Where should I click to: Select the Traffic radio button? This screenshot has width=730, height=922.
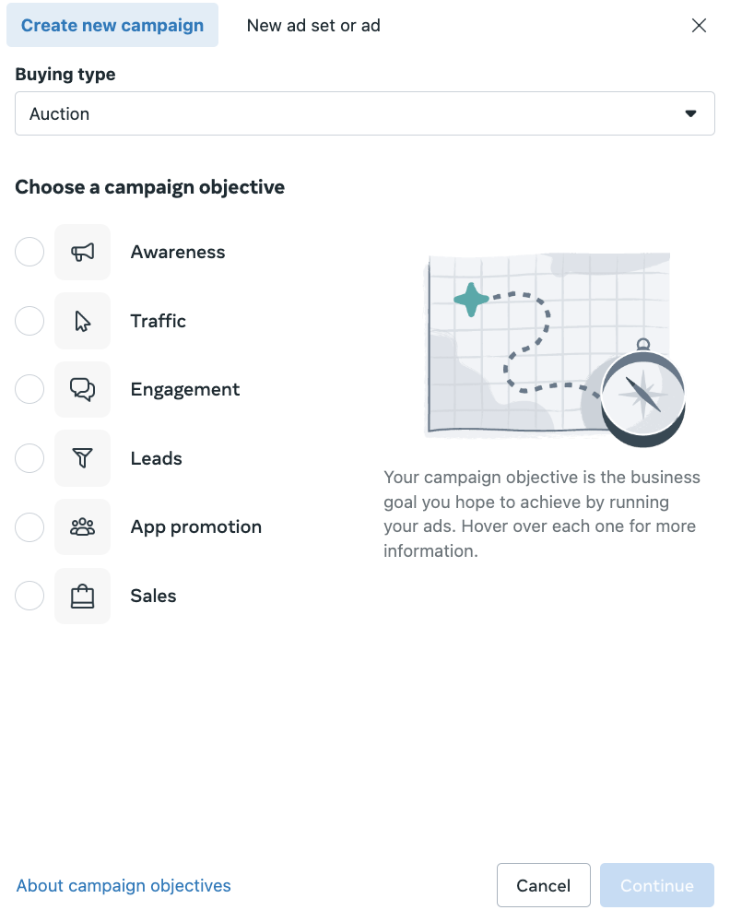(x=29, y=321)
